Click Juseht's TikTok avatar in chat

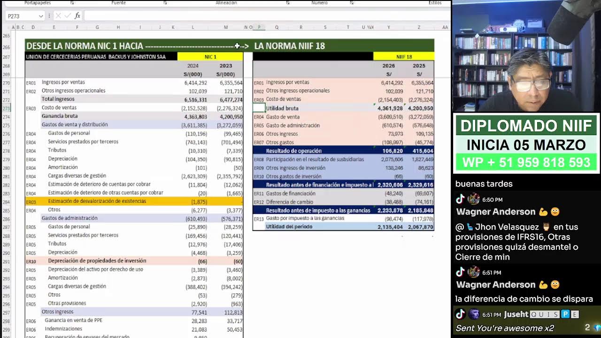[474, 314]
